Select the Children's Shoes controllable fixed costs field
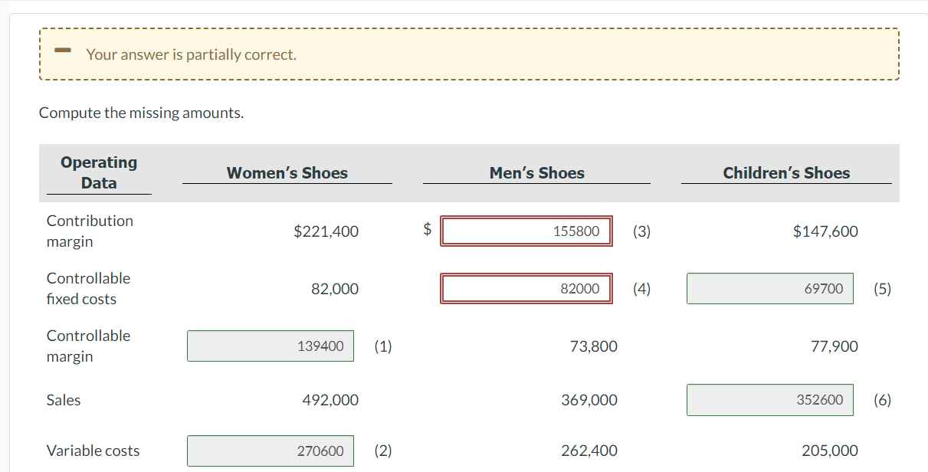This screenshot has height=472, width=928. tap(769, 288)
